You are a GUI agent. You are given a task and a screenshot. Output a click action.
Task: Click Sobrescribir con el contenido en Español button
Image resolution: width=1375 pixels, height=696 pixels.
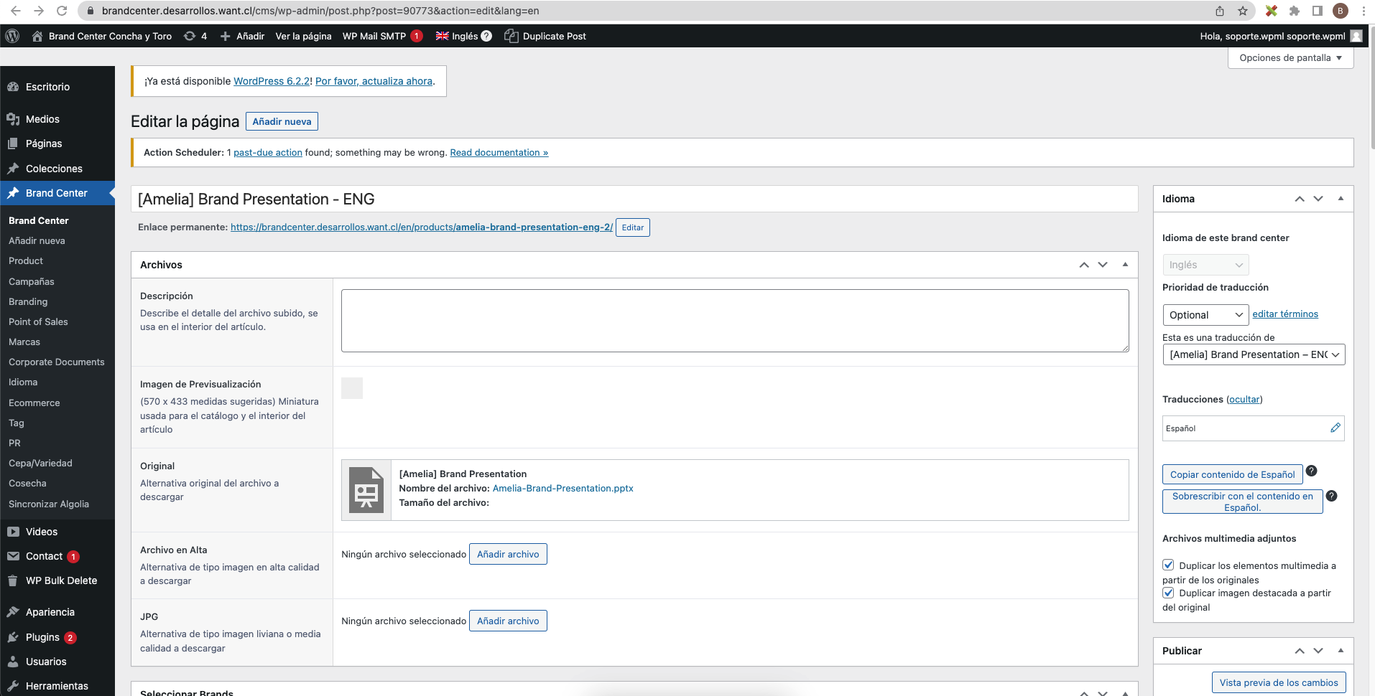coord(1243,502)
